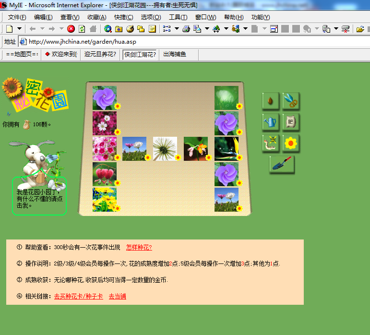370x335 pixels.
Task: Click the yellow folders group toolbar icon
Action: 141,29
